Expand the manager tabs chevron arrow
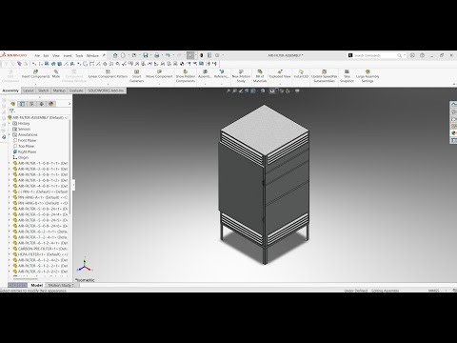 tap(70, 104)
